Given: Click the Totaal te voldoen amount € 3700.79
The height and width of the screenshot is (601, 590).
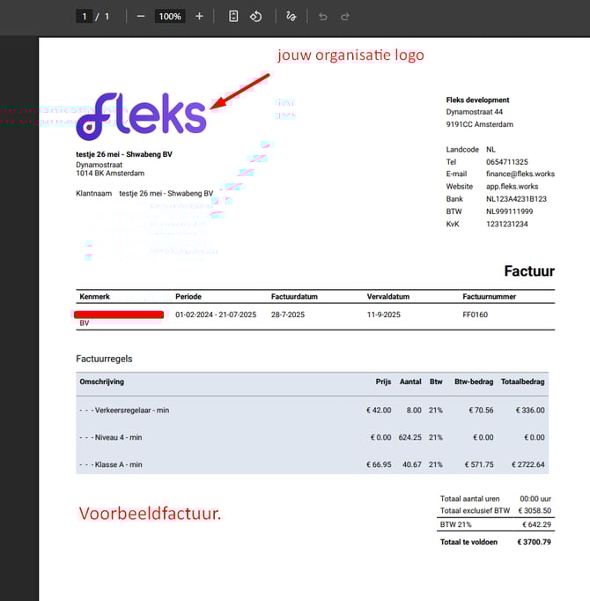Looking at the screenshot, I should pos(534,542).
